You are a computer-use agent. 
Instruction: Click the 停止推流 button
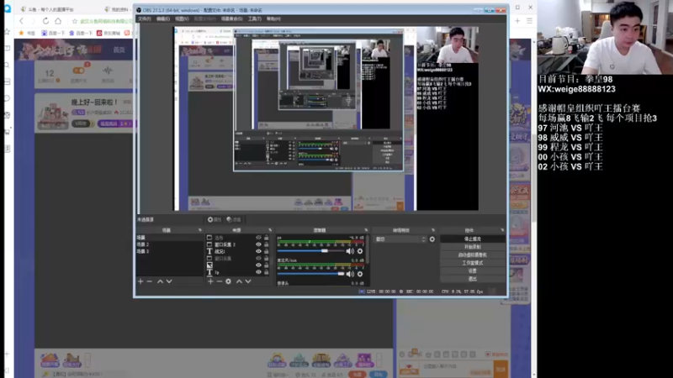click(473, 239)
